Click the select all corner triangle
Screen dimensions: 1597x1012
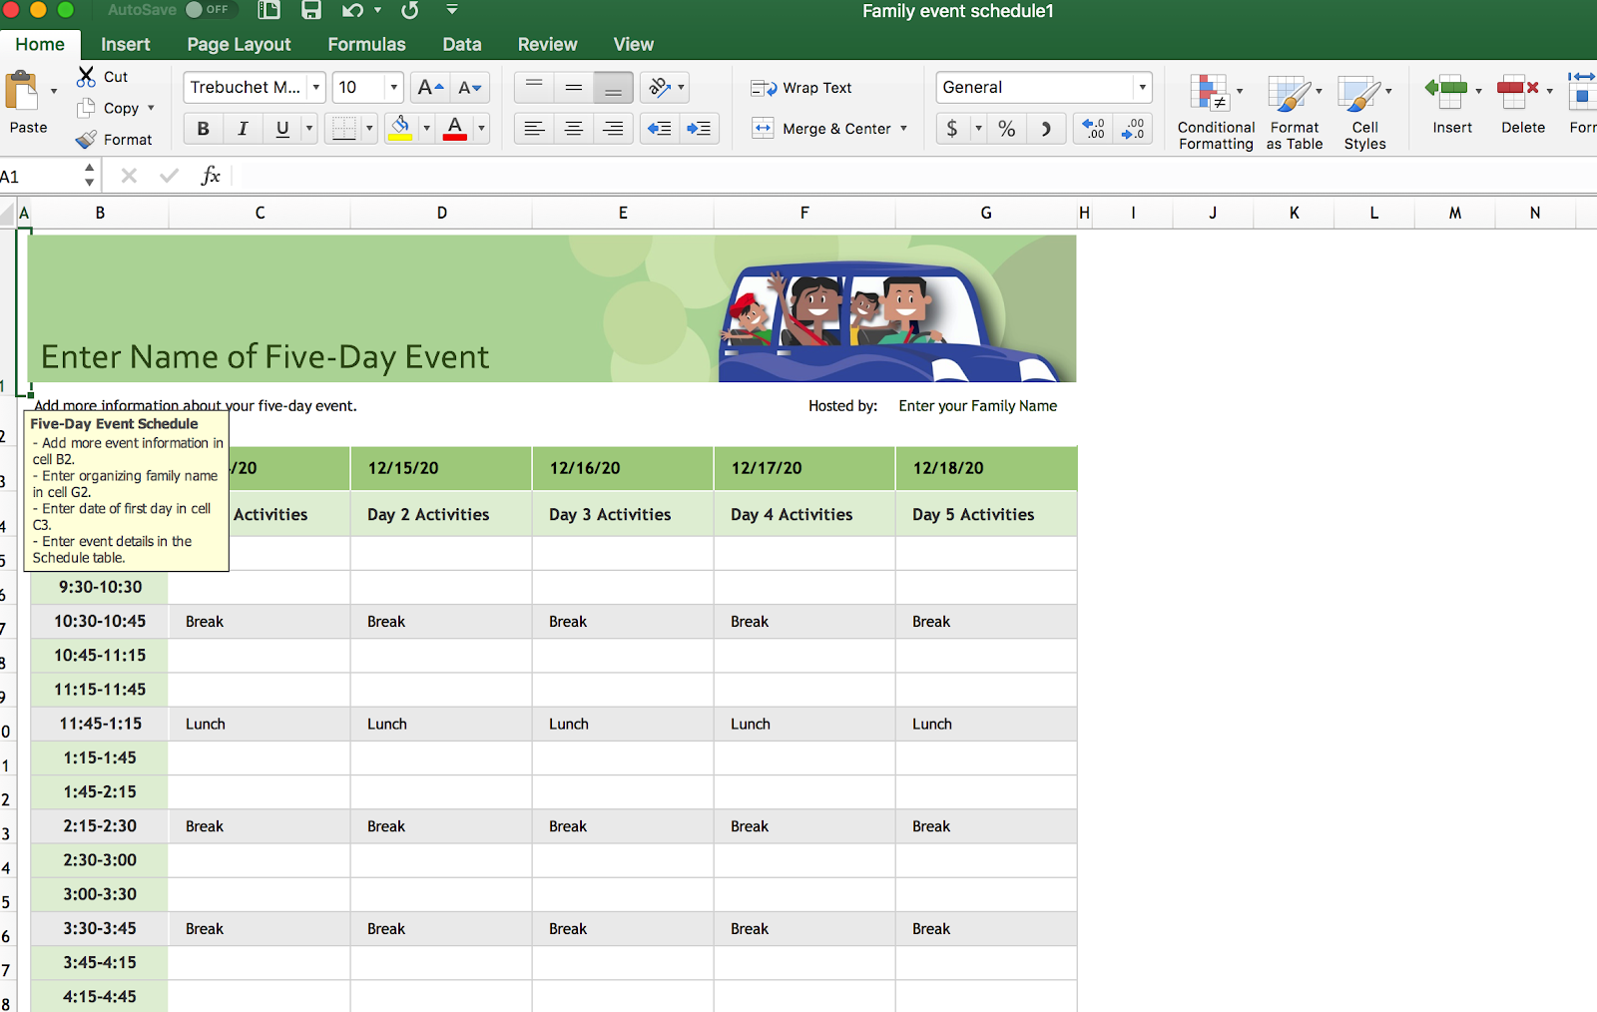[8, 213]
